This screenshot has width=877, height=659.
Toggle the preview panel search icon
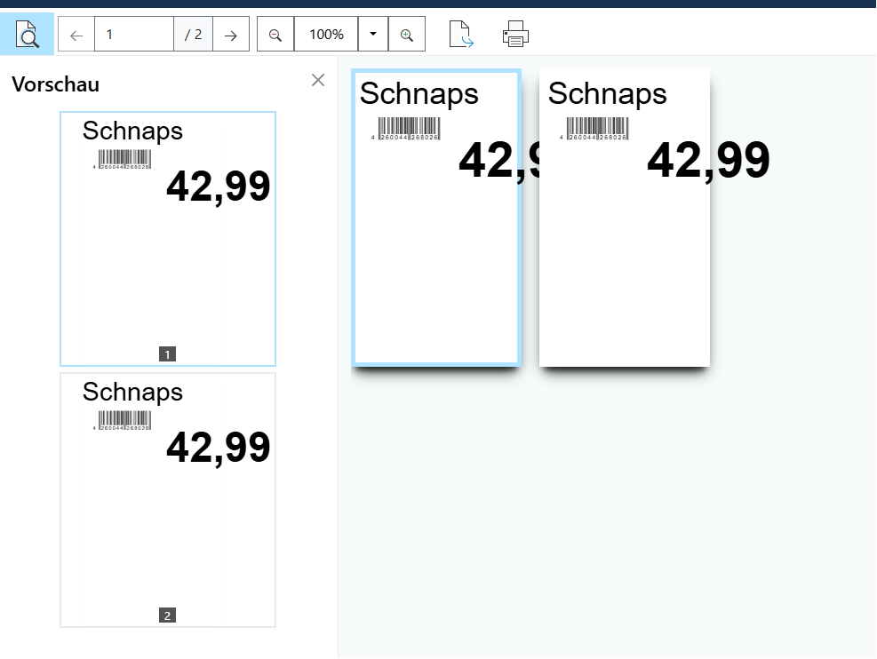27,34
